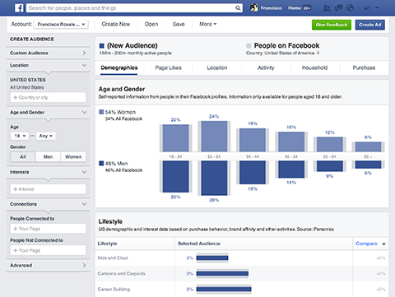Screen dimensions: 395x297
Task: Open the privacy shortcuts icon
Action: click(x=367, y=8)
